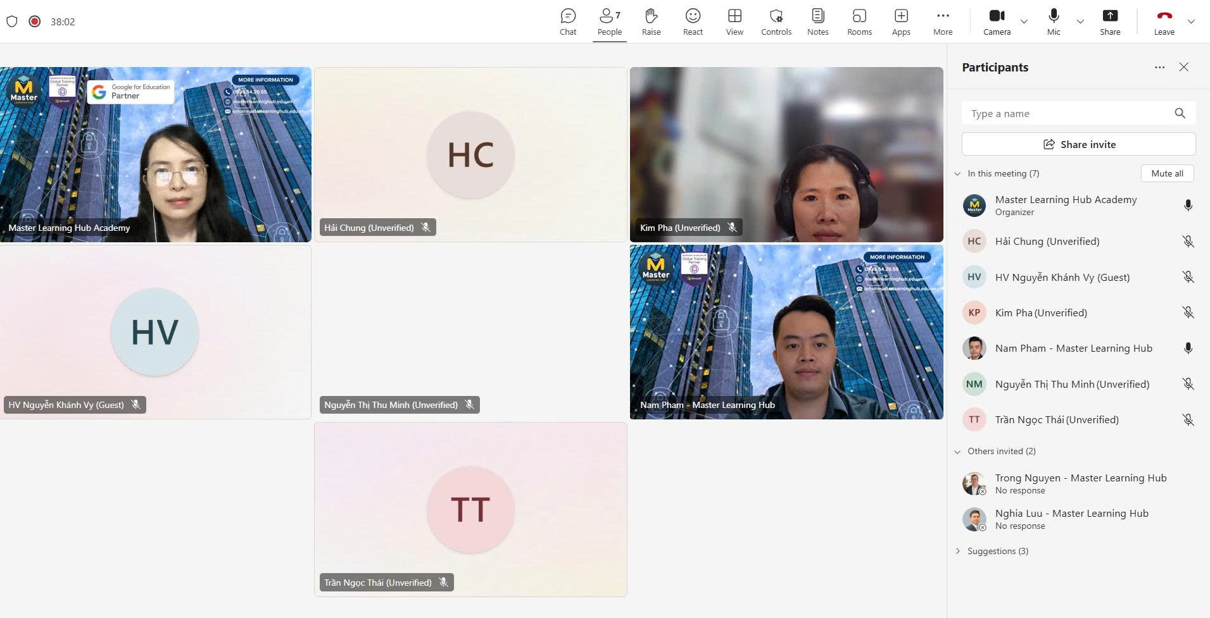Leave the meeting

coord(1164,22)
